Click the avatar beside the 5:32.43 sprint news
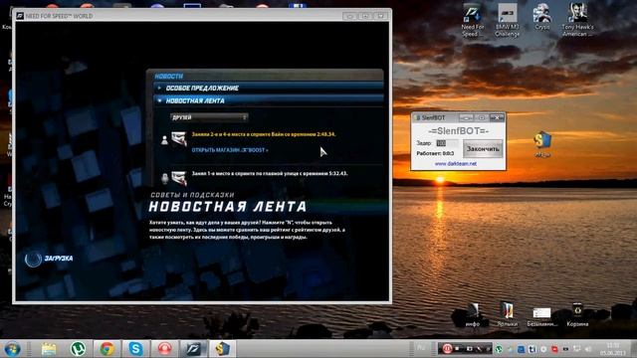The image size is (637, 358). (x=179, y=178)
